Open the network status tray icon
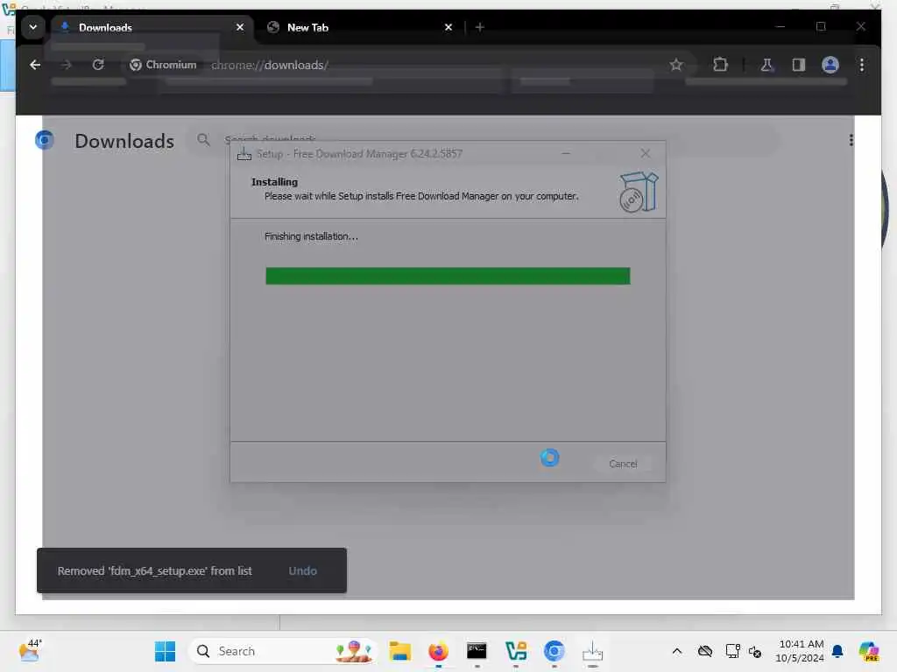Screen dimensions: 897x672 [732, 651]
